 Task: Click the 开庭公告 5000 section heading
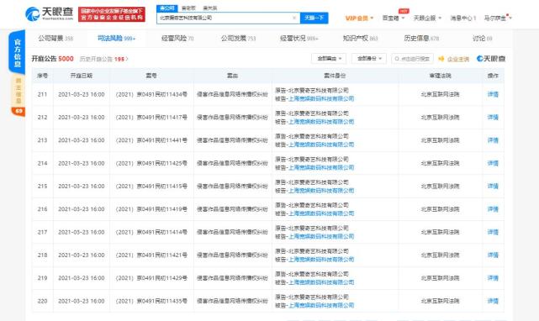tap(53, 59)
